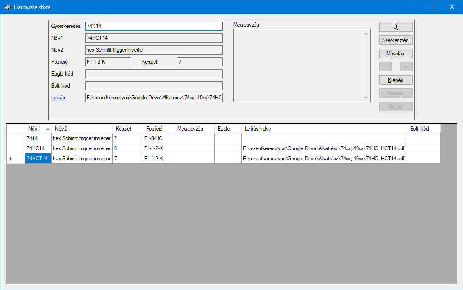
Task: Click the Megjegyzés scrollbar down arrow
Action: pos(366,98)
